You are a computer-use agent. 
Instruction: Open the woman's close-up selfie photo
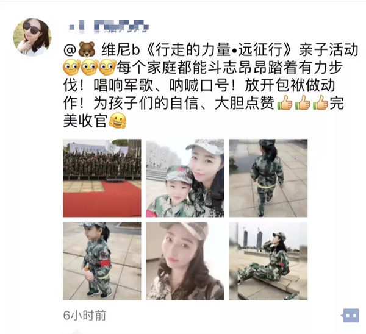185,261
